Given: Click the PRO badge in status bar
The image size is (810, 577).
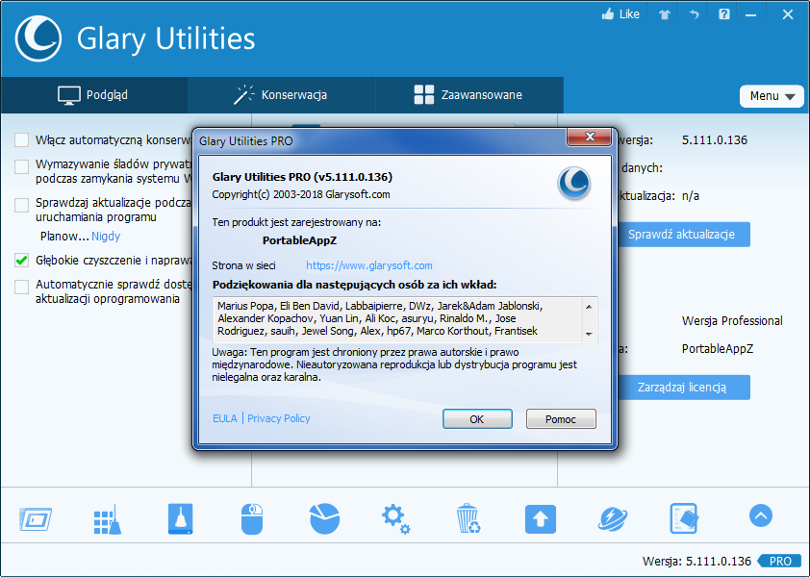Looking at the screenshot, I should (779, 561).
